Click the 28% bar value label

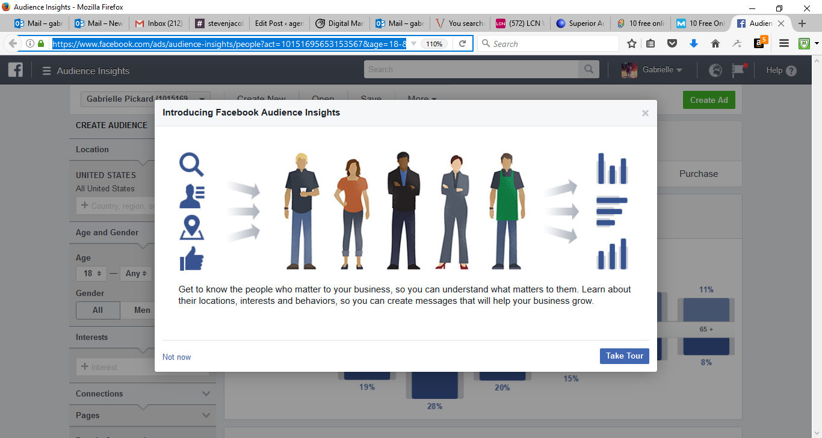coord(434,407)
